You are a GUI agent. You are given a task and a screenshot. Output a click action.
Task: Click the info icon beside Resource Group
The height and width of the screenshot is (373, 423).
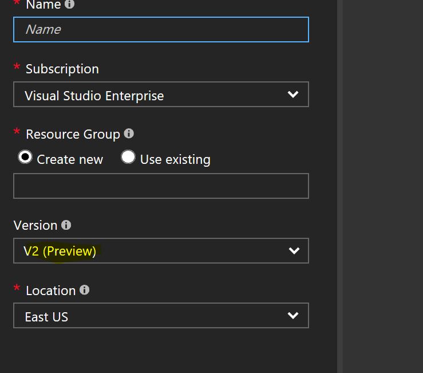pos(129,134)
